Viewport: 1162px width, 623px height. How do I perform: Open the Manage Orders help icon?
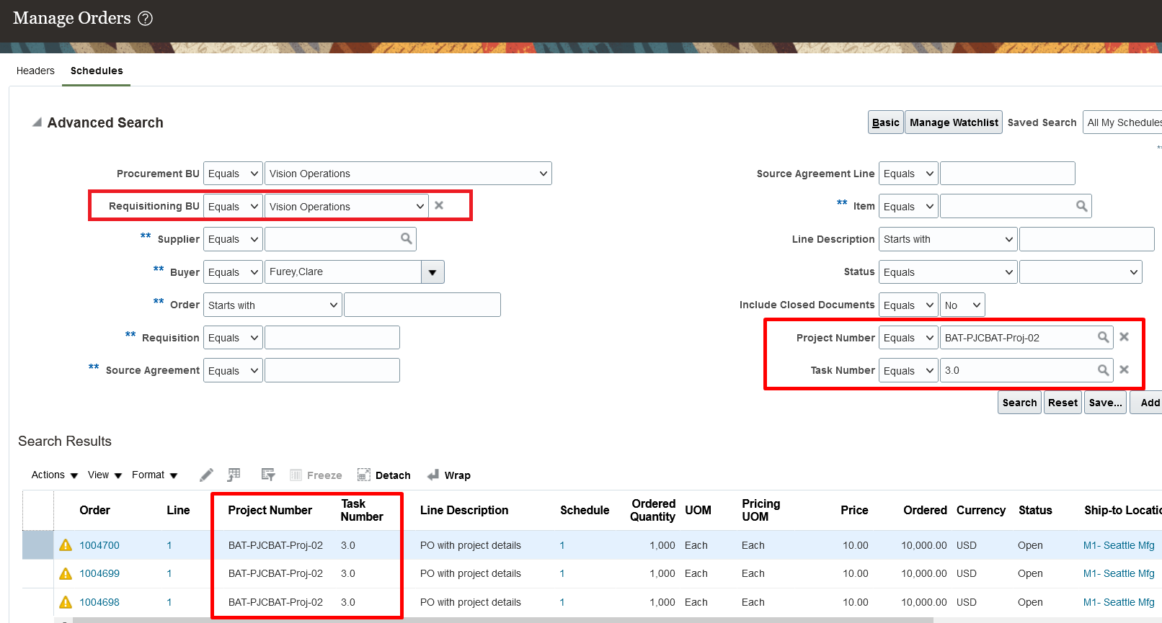(145, 19)
